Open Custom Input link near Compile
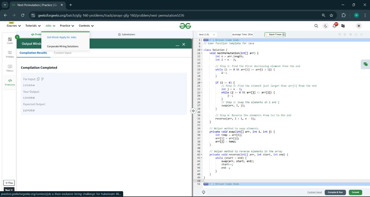The width and height of the screenshot is (370, 197). pyautogui.click(x=314, y=192)
